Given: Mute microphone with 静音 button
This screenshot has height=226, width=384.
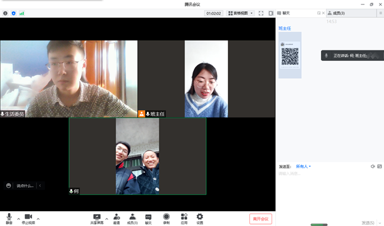Looking at the screenshot, I should coord(9,219).
